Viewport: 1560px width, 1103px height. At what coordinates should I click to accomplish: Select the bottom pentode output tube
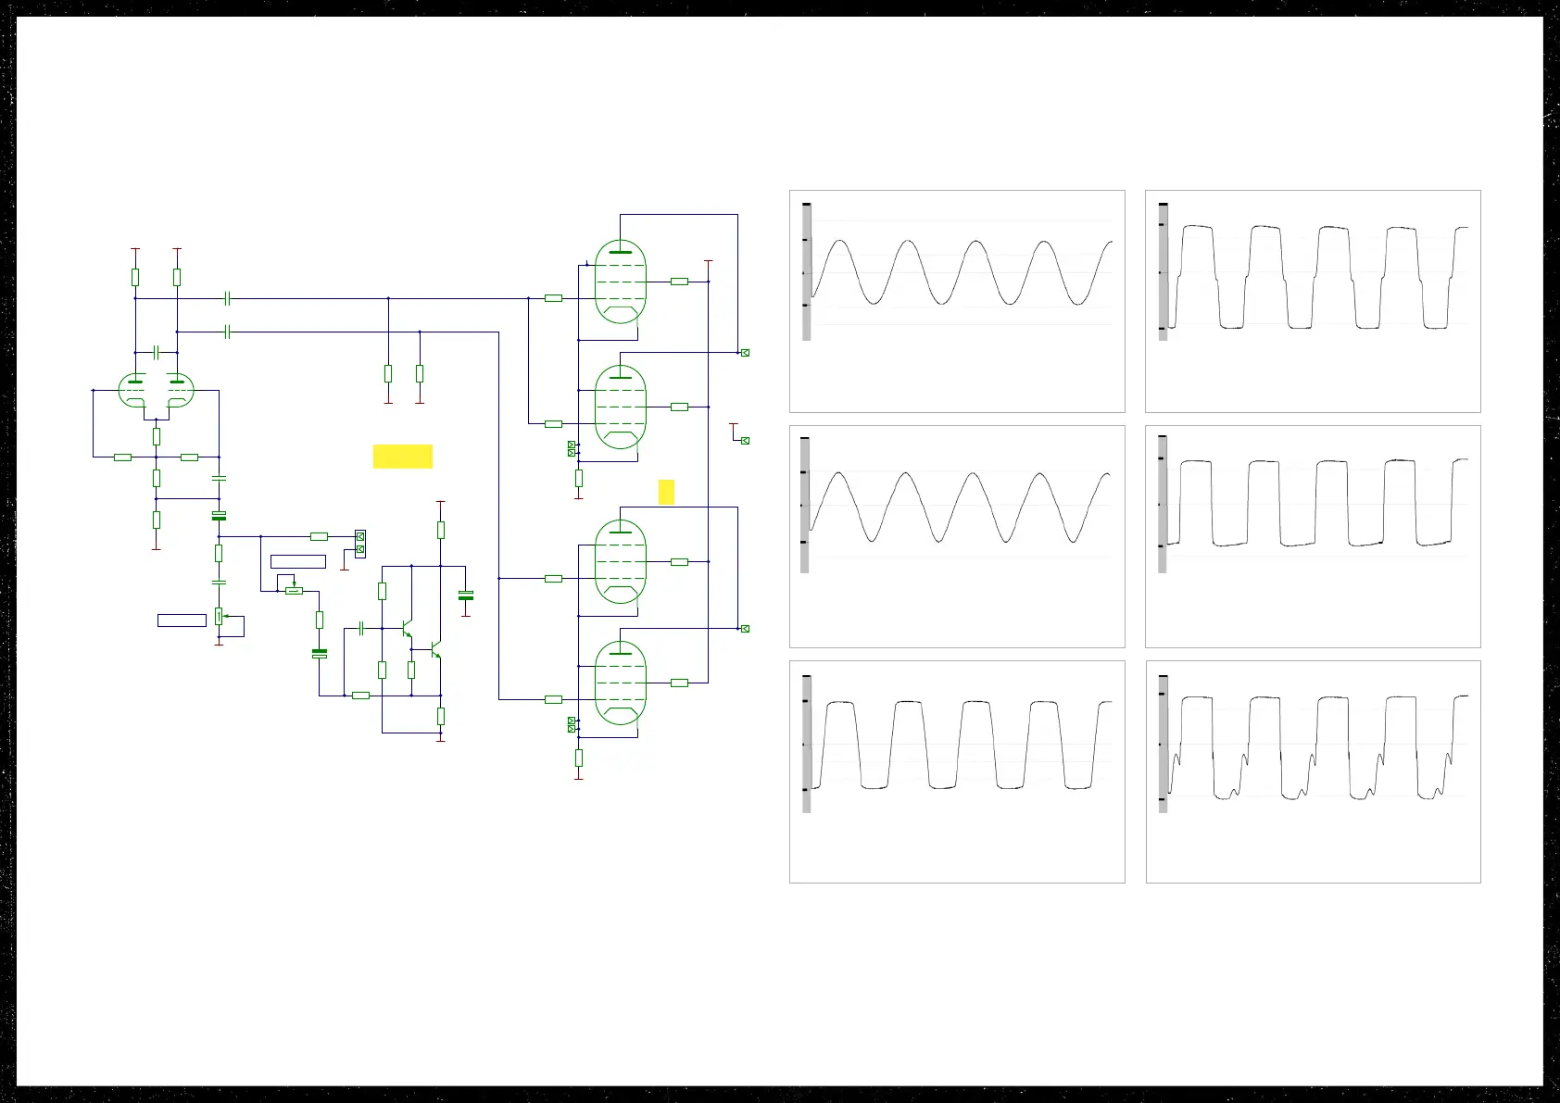620,683
